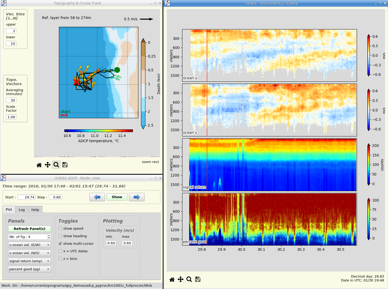Screen dimensions: 388x289
Task: Click 'Work. Dir.' status bar path
Action: [77, 285]
